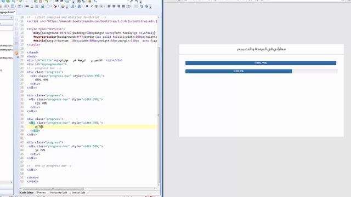This screenshot has height=197, width=351.
Task: Select the Code Editor view tab
Action: (x=27, y=193)
